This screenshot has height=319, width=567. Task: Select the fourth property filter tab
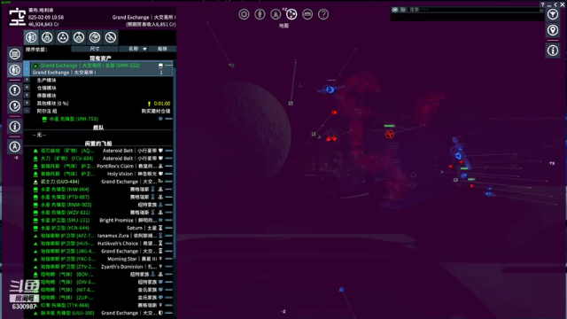(79, 37)
